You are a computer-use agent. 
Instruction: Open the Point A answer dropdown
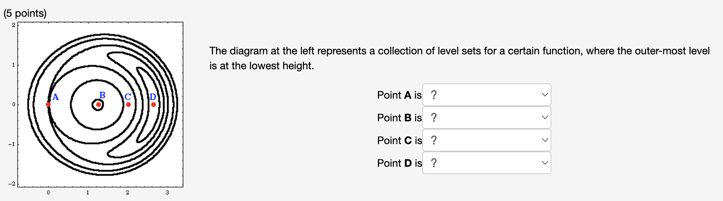tap(486, 95)
